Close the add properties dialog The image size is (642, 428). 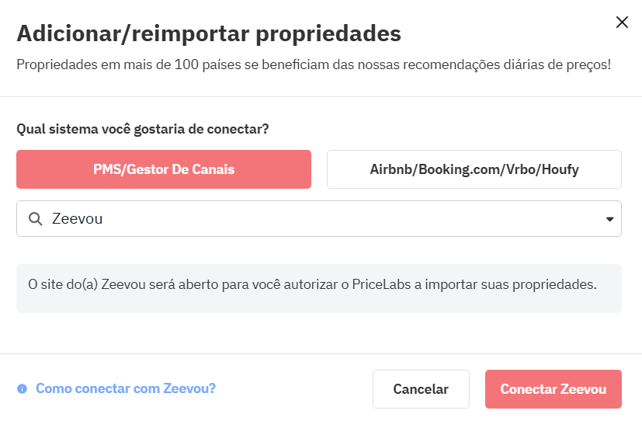pos(622,23)
